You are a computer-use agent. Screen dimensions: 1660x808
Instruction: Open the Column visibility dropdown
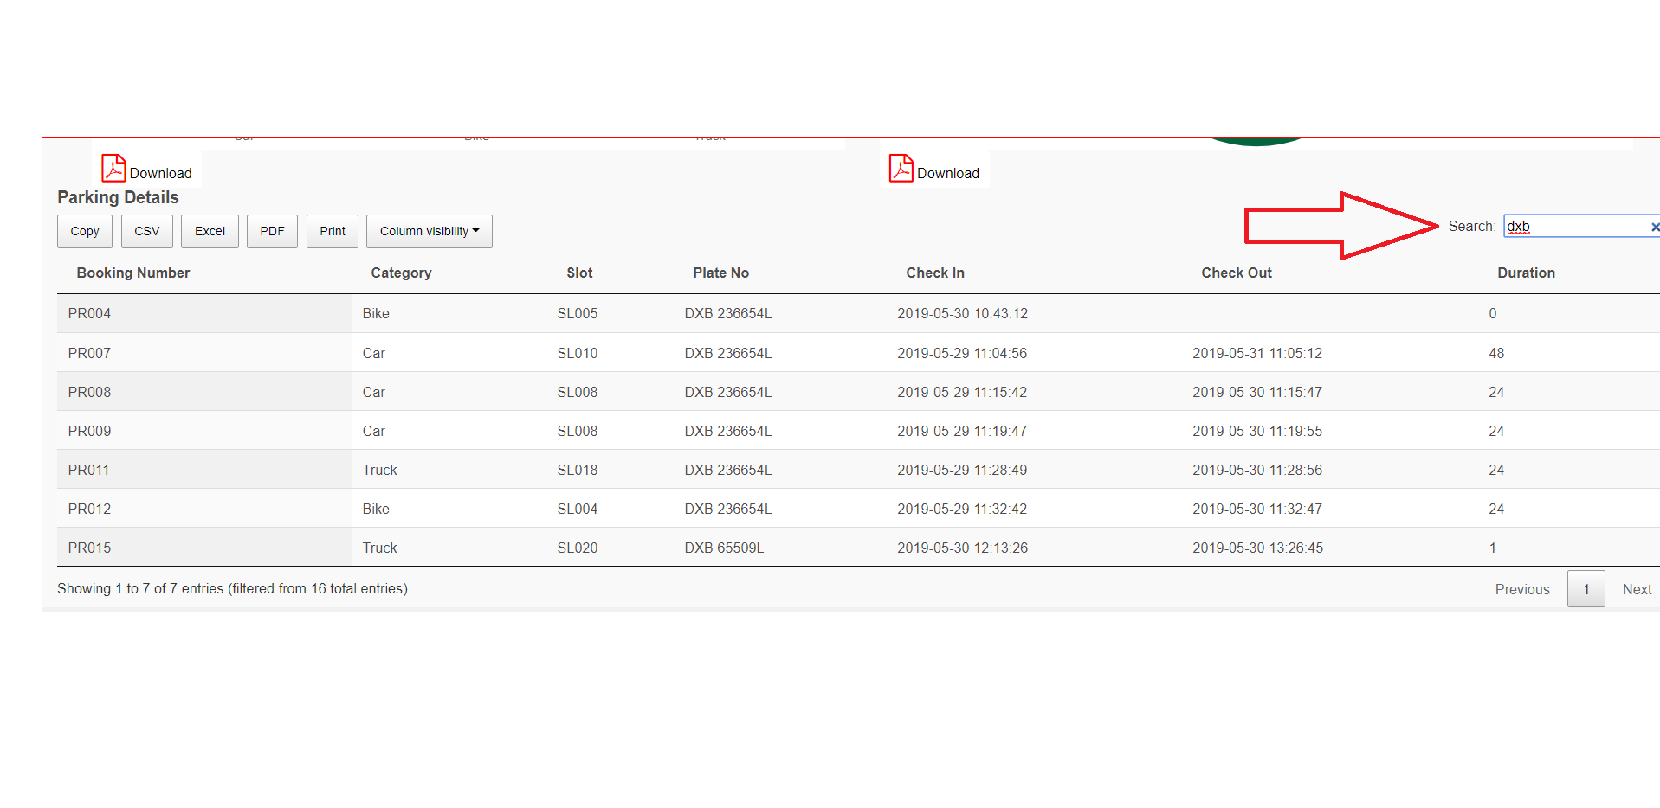(429, 231)
